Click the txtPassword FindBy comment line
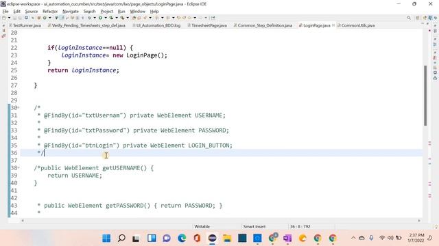The width and height of the screenshot is (439, 246). (136, 131)
